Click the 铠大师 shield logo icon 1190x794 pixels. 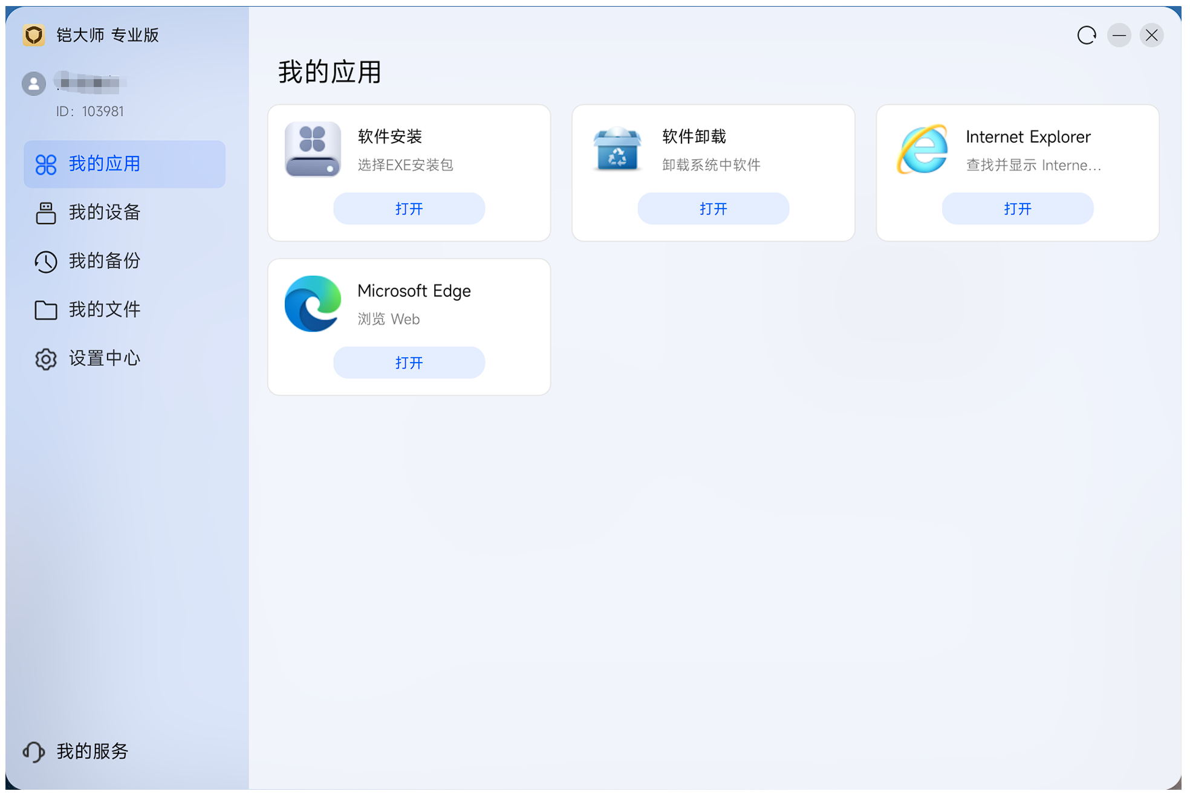click(x=34, y=35)
